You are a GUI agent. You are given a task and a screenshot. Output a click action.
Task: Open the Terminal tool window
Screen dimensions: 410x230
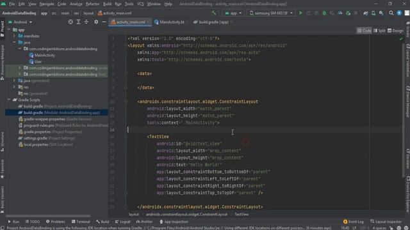81,222
